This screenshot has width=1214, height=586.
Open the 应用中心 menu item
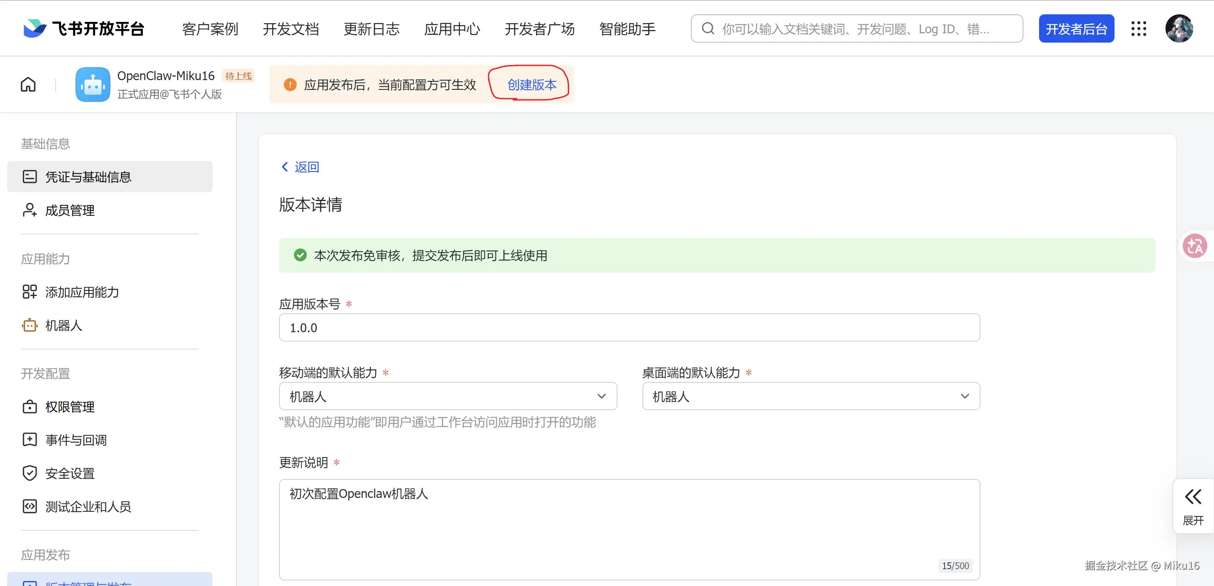pyautogui.click(x=452, y=29)
